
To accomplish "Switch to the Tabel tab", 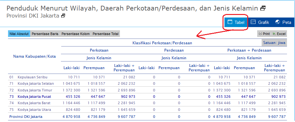I will click(x=236, y=22).
